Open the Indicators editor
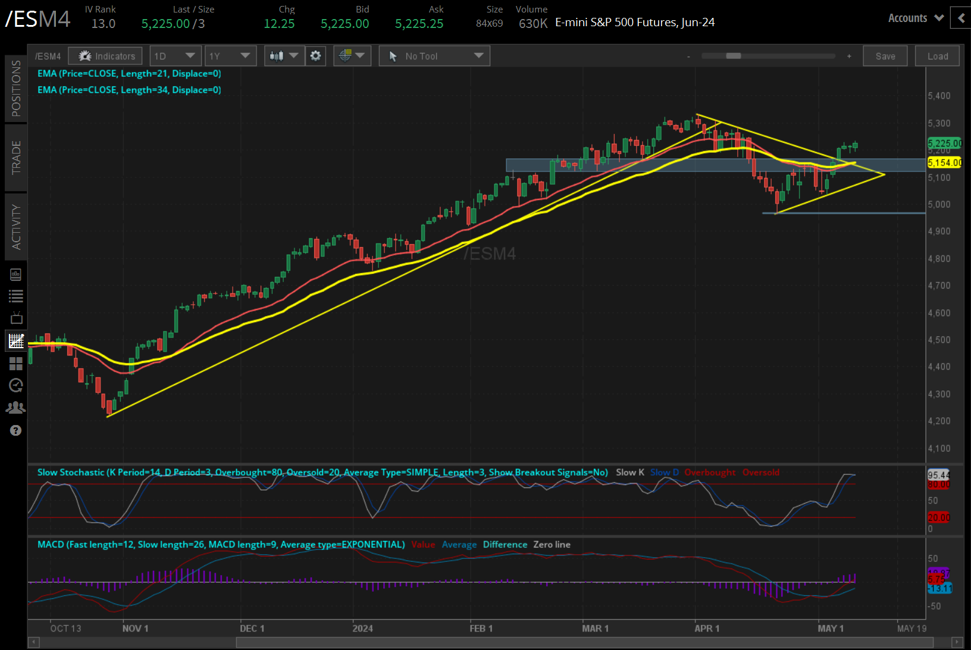The width and height of the screenshot is (971, 650). [x=105, y=55]
